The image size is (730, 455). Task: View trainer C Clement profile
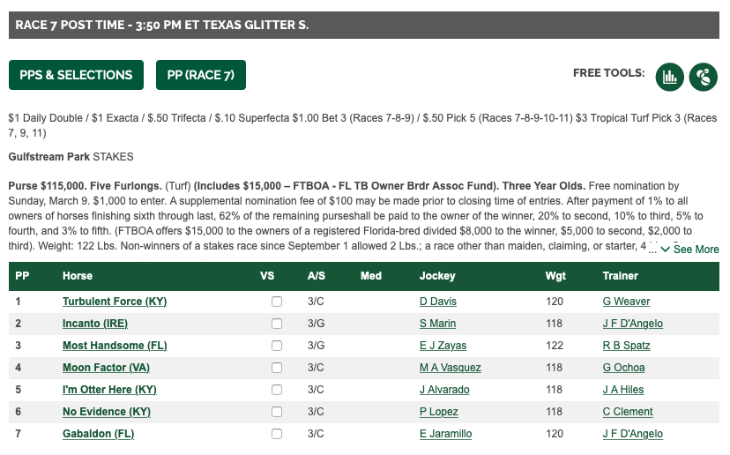pos(628,412)
